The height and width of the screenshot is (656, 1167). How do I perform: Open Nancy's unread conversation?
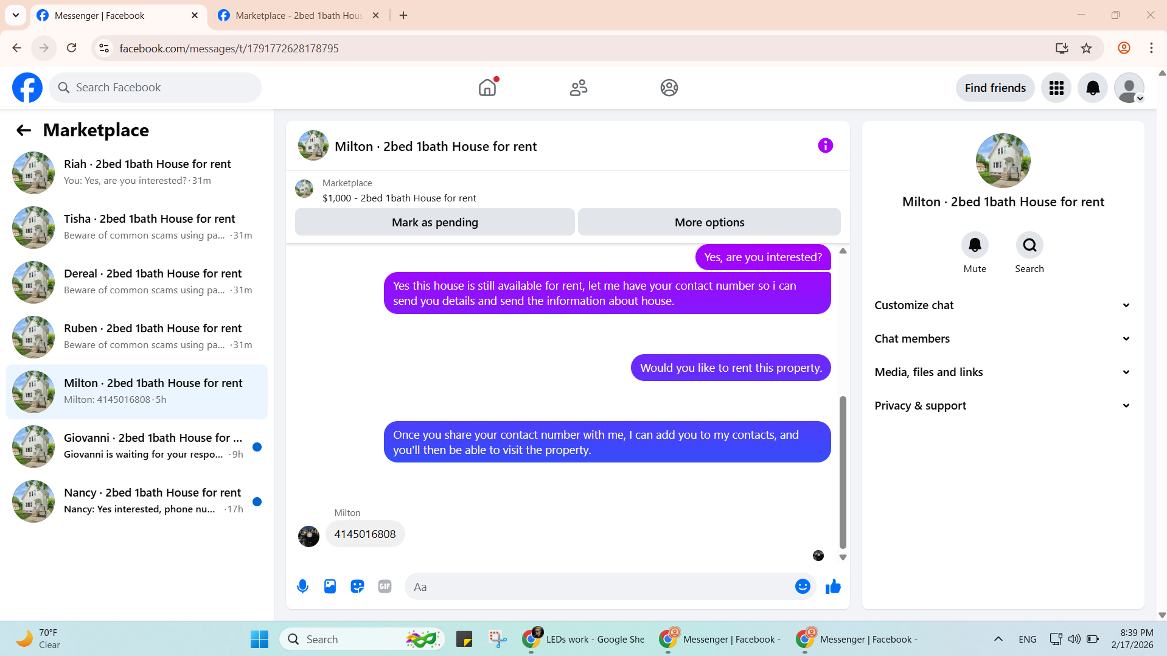coord(137,501)
